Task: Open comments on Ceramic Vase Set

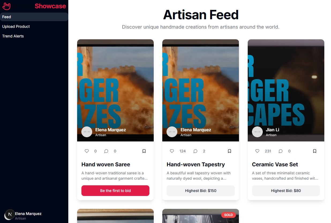Action: [x=281, y=151]
